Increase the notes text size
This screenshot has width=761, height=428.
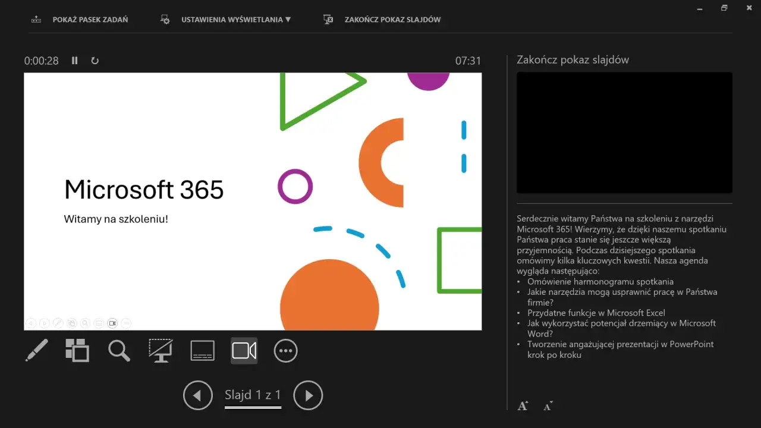click(x=523, y=406)
